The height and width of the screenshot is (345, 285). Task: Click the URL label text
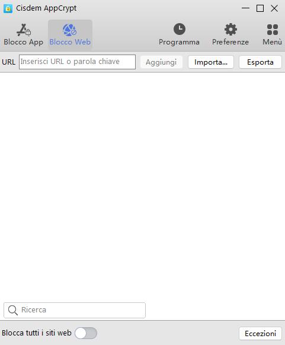9,62
